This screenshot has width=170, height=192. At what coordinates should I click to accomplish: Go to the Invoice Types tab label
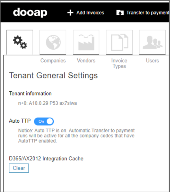point(119,63)
